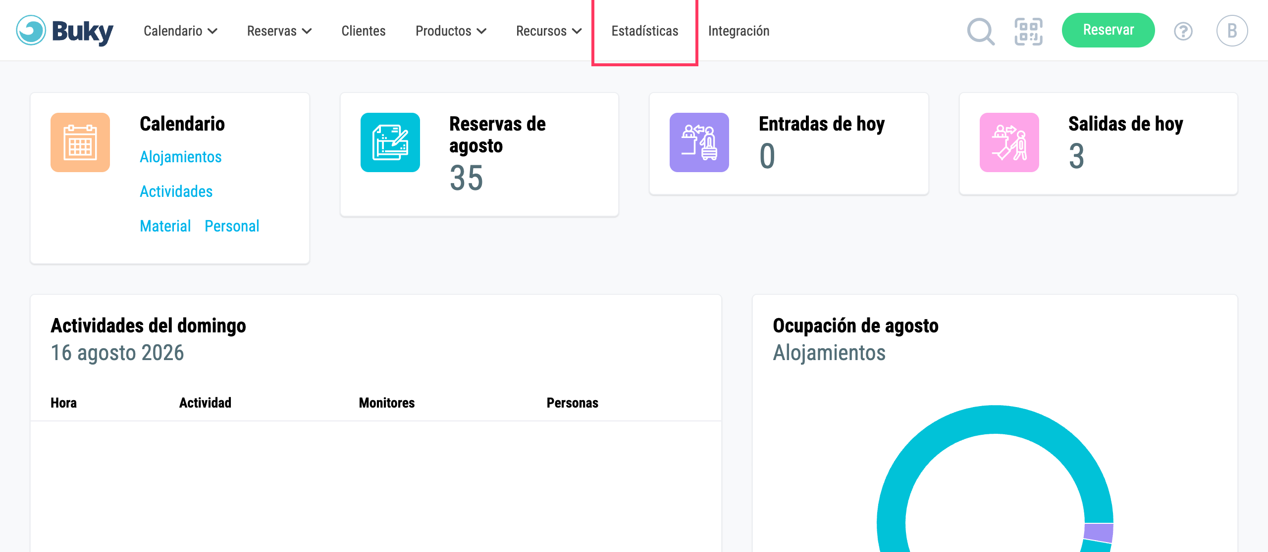Click the Calendario card title
Screen dimensions: 1268x552
(x=182, y=124)
